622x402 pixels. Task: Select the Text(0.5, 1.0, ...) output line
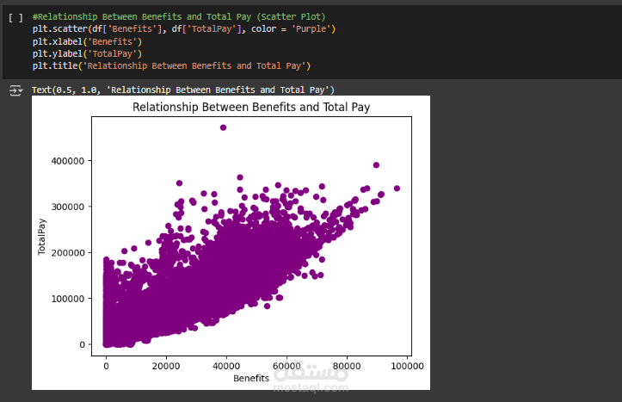(x=183, y=90)
